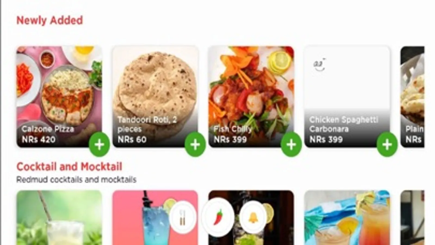Open the Chicken Spaghetti Carbonara card
This screenshot has width=435, height=245.
coord(347,97)
